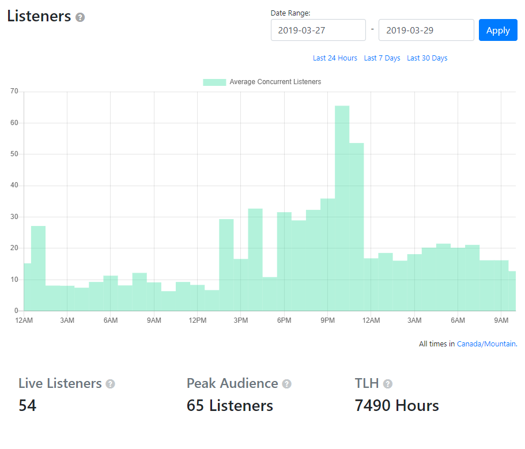Click the Apply button
Viewport: 525px width, 449px height.
point(498,30)
